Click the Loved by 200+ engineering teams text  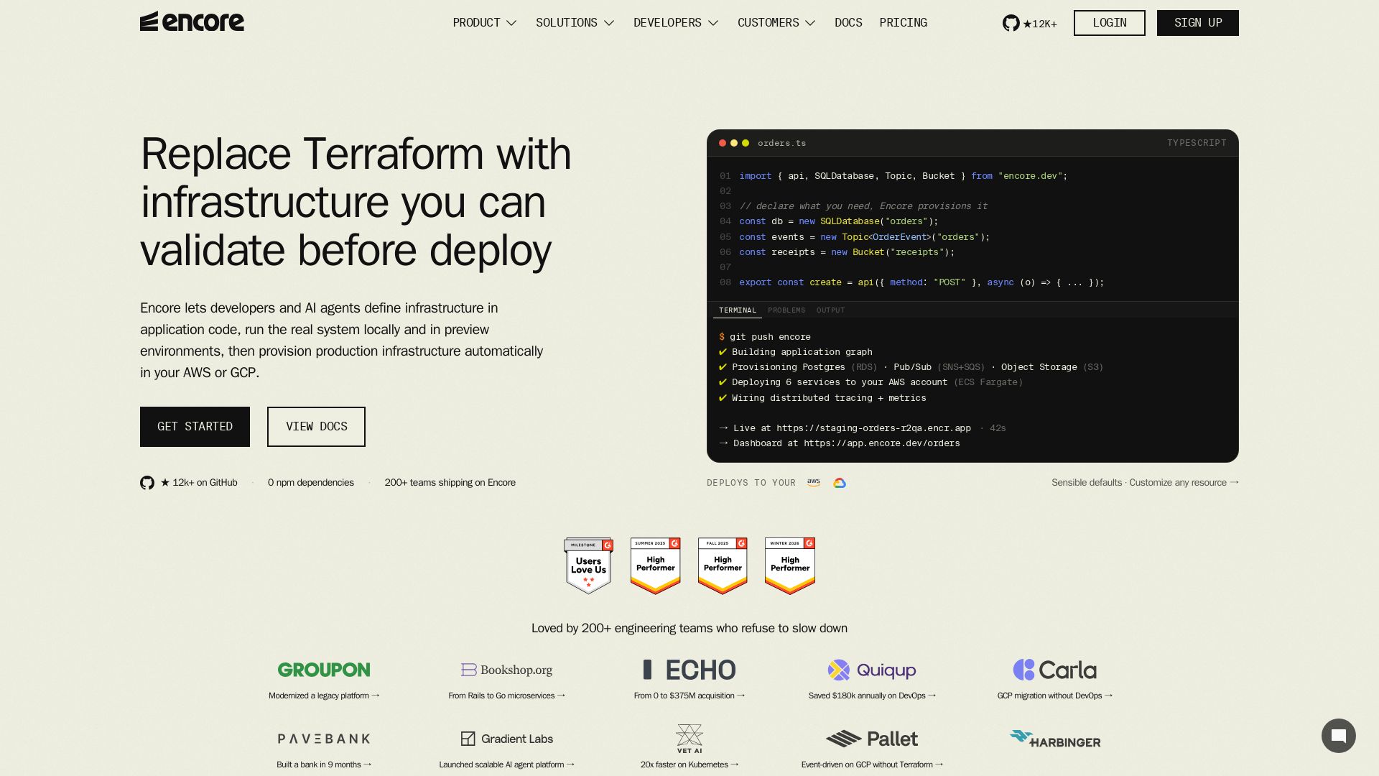tap(689, 628)
